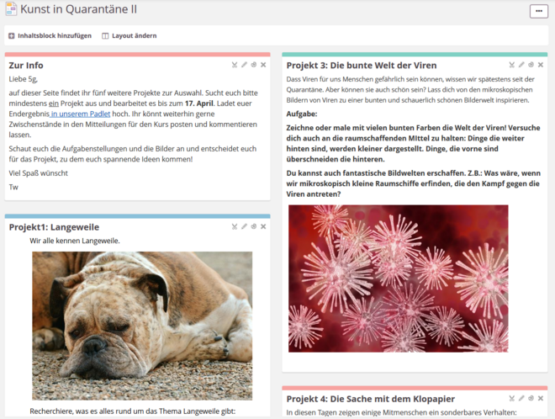Screen dimensions: 555x419
Task: Collapse the Zur Info block
Action: (235, 65)
